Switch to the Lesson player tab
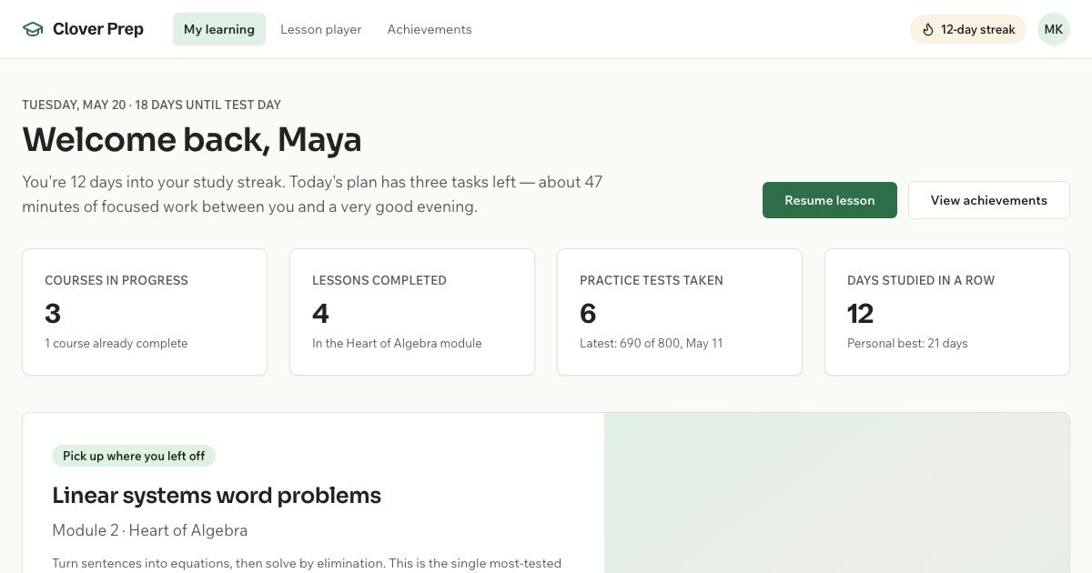1092x573 pixels. (x=321, y=29)
